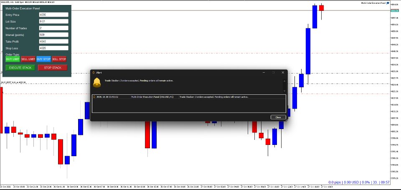Focus the Entry Price input field

tap(54, 15)
